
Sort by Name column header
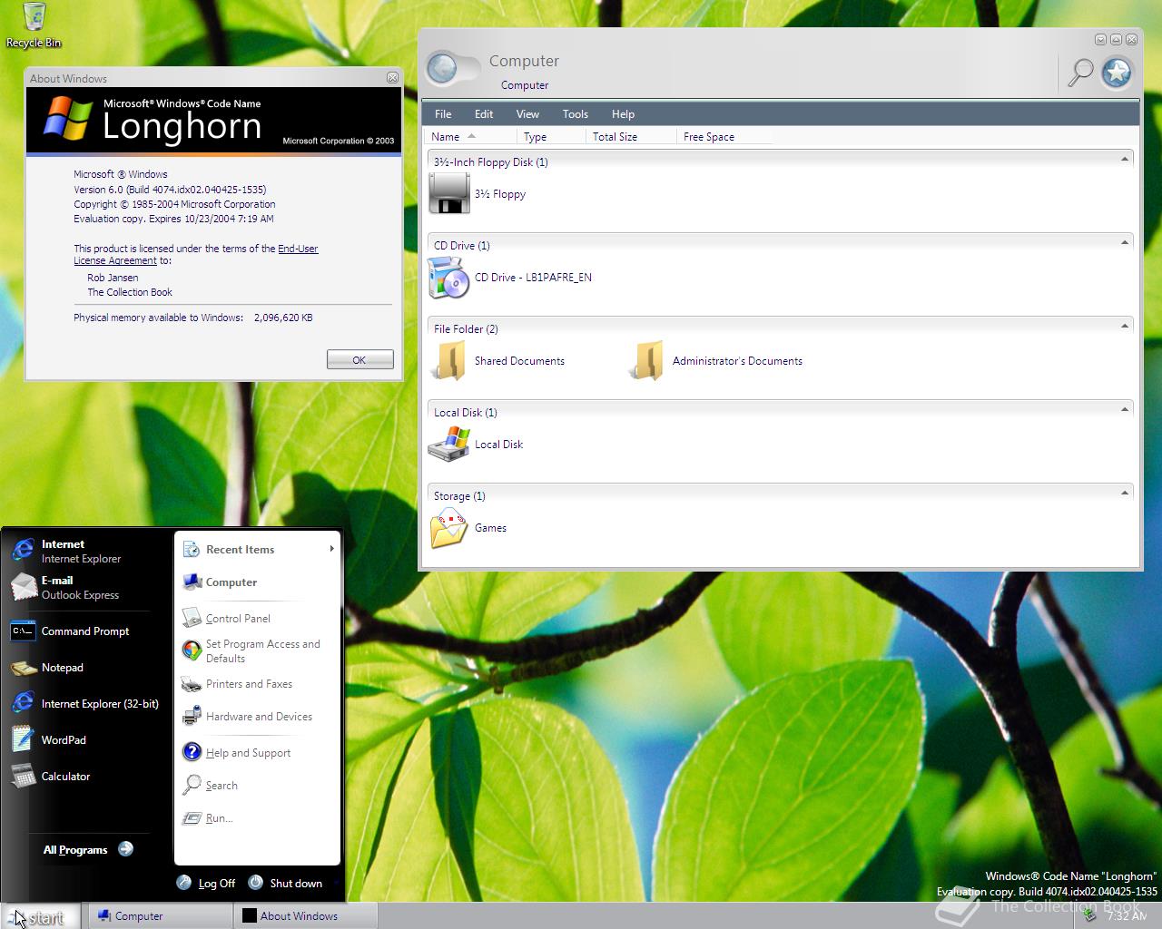point(470,136)
